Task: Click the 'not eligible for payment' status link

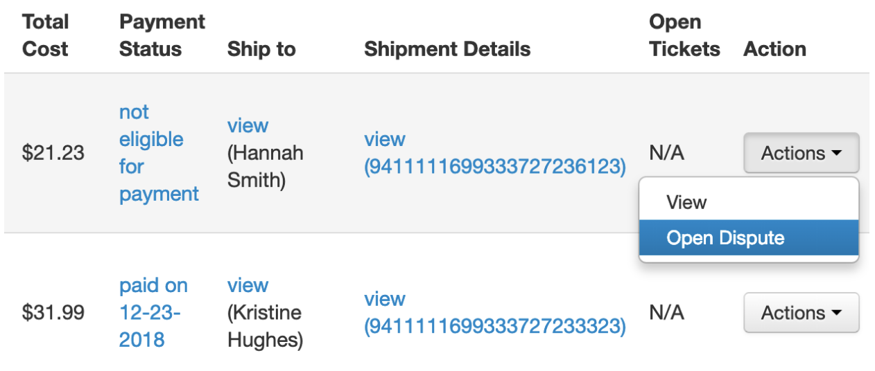Action: click(x=159, y=153)
